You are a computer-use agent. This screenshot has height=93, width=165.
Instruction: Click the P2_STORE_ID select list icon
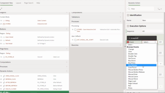click(x=4, y=57)
